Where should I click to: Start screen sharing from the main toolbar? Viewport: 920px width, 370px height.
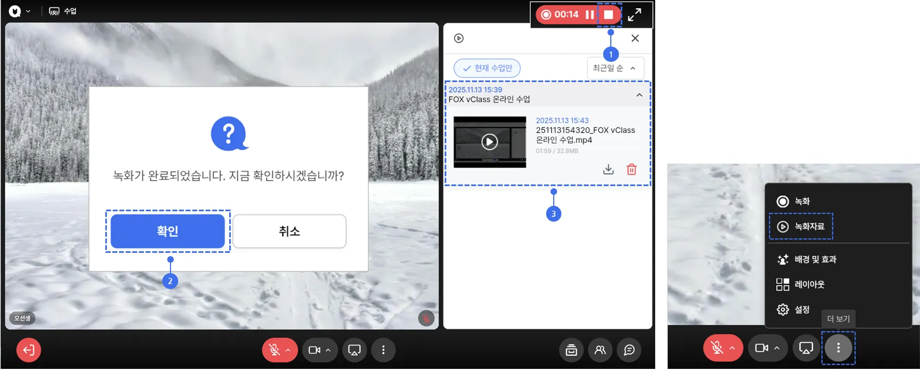pos(355,350)
